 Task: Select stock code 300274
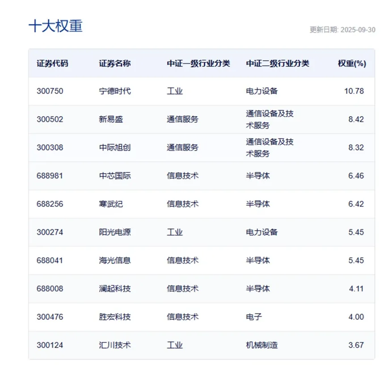click(x=50, y=232)
